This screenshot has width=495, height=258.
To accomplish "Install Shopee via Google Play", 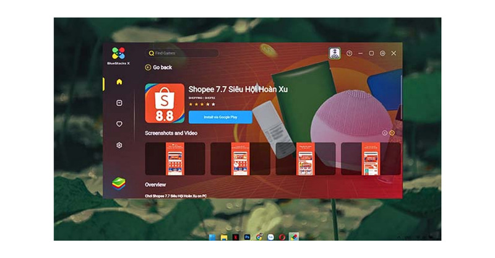I will click(x=220, y=117).
